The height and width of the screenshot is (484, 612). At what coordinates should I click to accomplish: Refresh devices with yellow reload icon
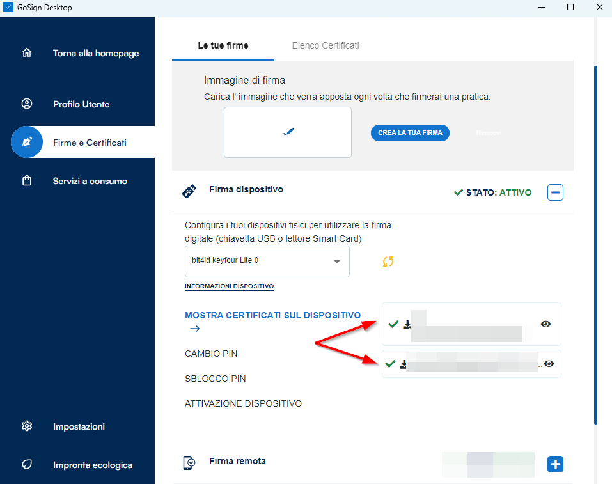point(388,262)
